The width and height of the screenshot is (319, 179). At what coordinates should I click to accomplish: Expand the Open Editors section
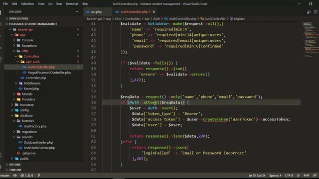(x=19, y=18)
